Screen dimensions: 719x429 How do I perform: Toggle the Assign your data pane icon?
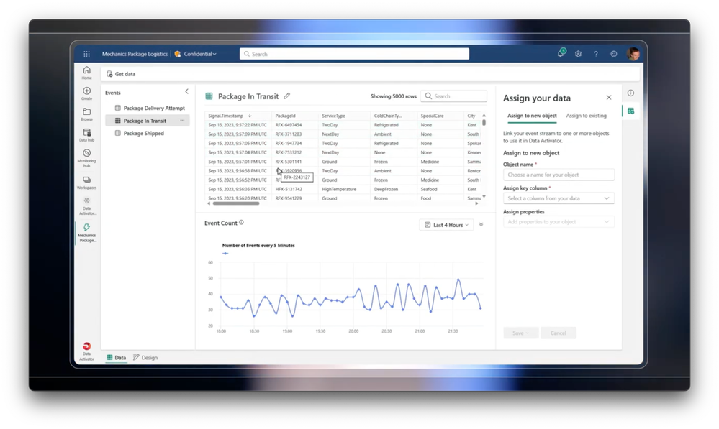pyautogui.click(x=631, y=111)
